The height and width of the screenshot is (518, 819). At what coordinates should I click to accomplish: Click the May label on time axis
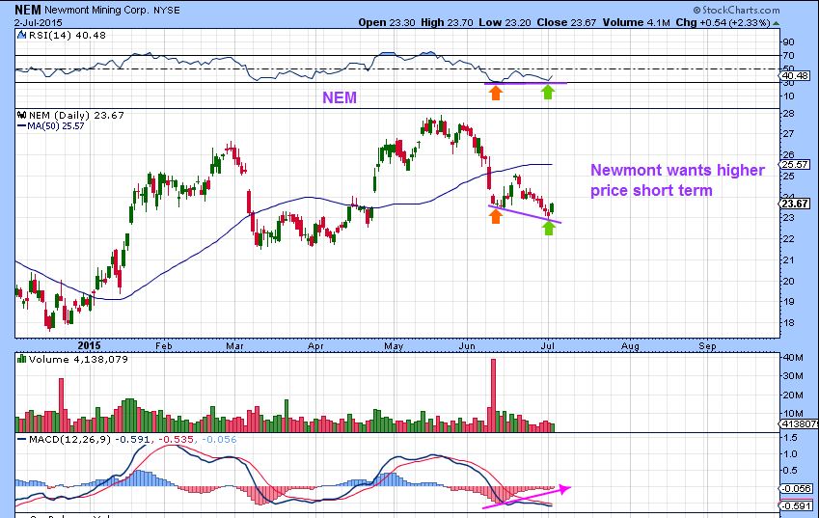(394, 345)
